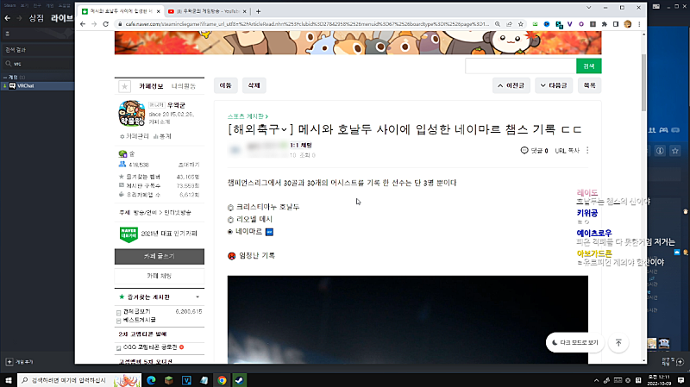Select VRChat in the Steam library

click(37, 85)
